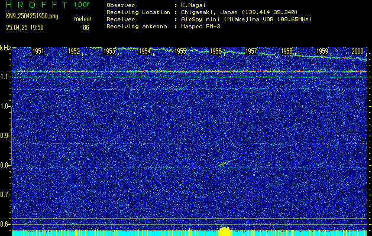Click the meteor count value 86
This screenshot has width=372, height=236.
tap(86, 28)
